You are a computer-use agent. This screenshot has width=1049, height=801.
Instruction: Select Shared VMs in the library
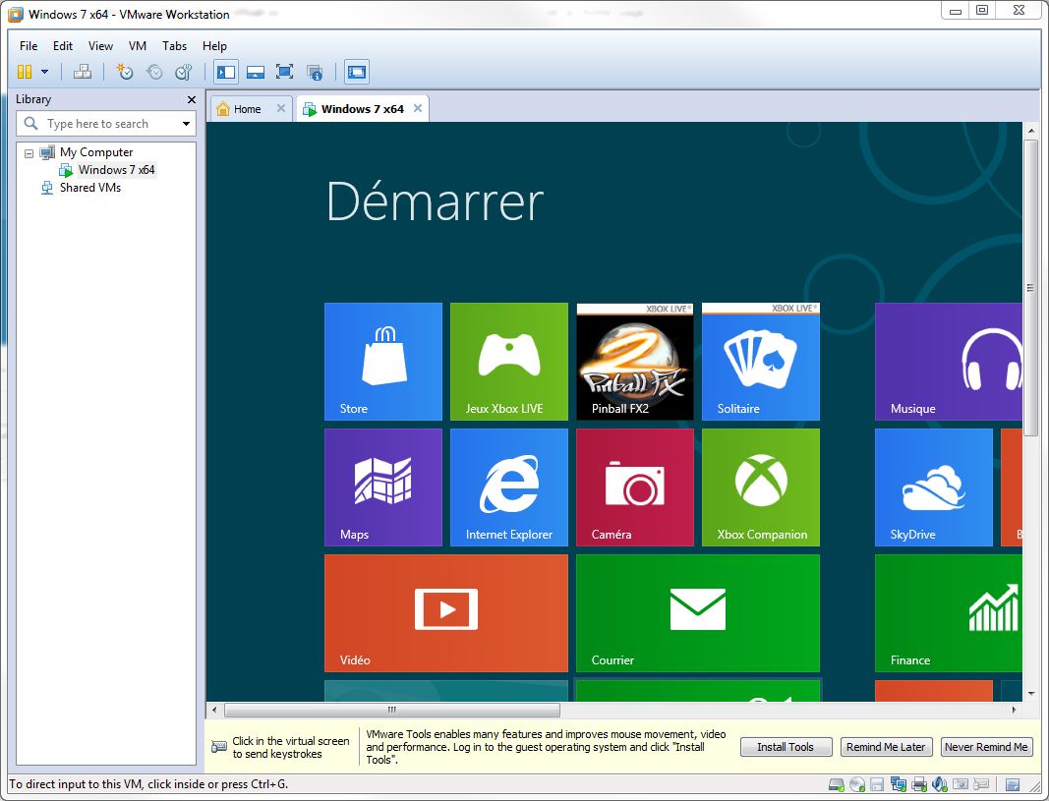[x=90, y=188]
